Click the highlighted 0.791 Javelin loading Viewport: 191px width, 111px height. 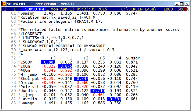(x=114, y=99)
